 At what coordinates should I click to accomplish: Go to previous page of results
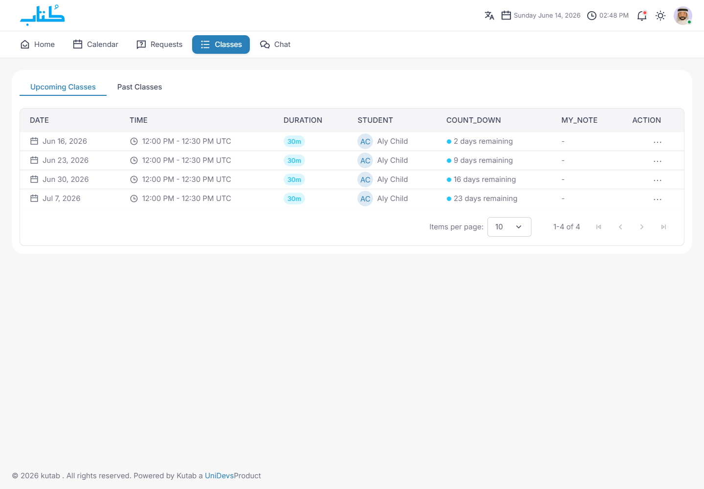620,227
